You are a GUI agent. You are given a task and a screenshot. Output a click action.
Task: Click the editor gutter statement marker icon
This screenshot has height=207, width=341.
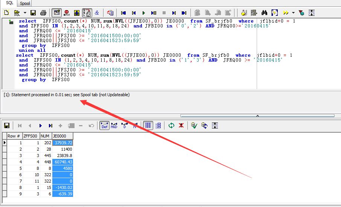click(x=11, y=22)
